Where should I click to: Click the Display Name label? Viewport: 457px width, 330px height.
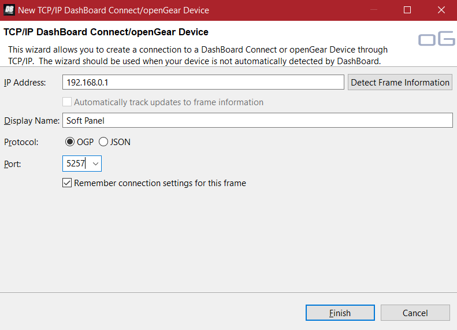(32, 121)
